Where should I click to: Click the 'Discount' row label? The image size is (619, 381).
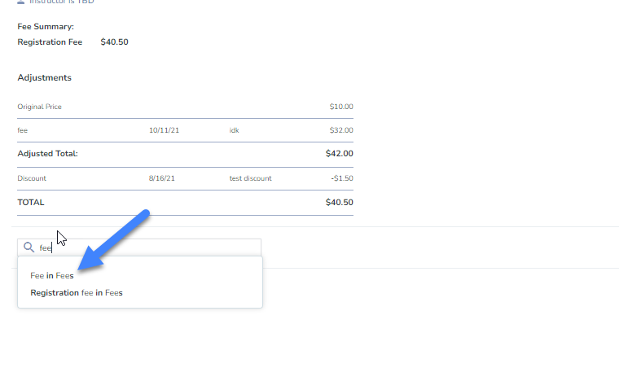click(32, 178)
